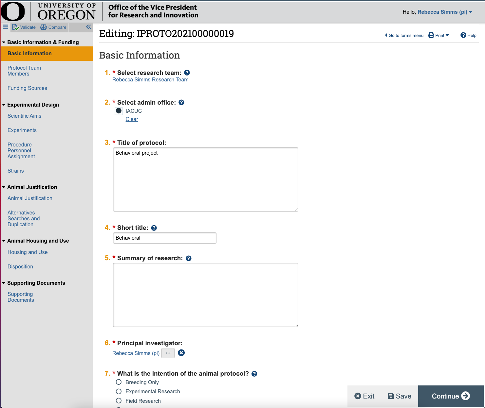
Task: Open Procedure Personnel Assignment page
Action: 21,150
